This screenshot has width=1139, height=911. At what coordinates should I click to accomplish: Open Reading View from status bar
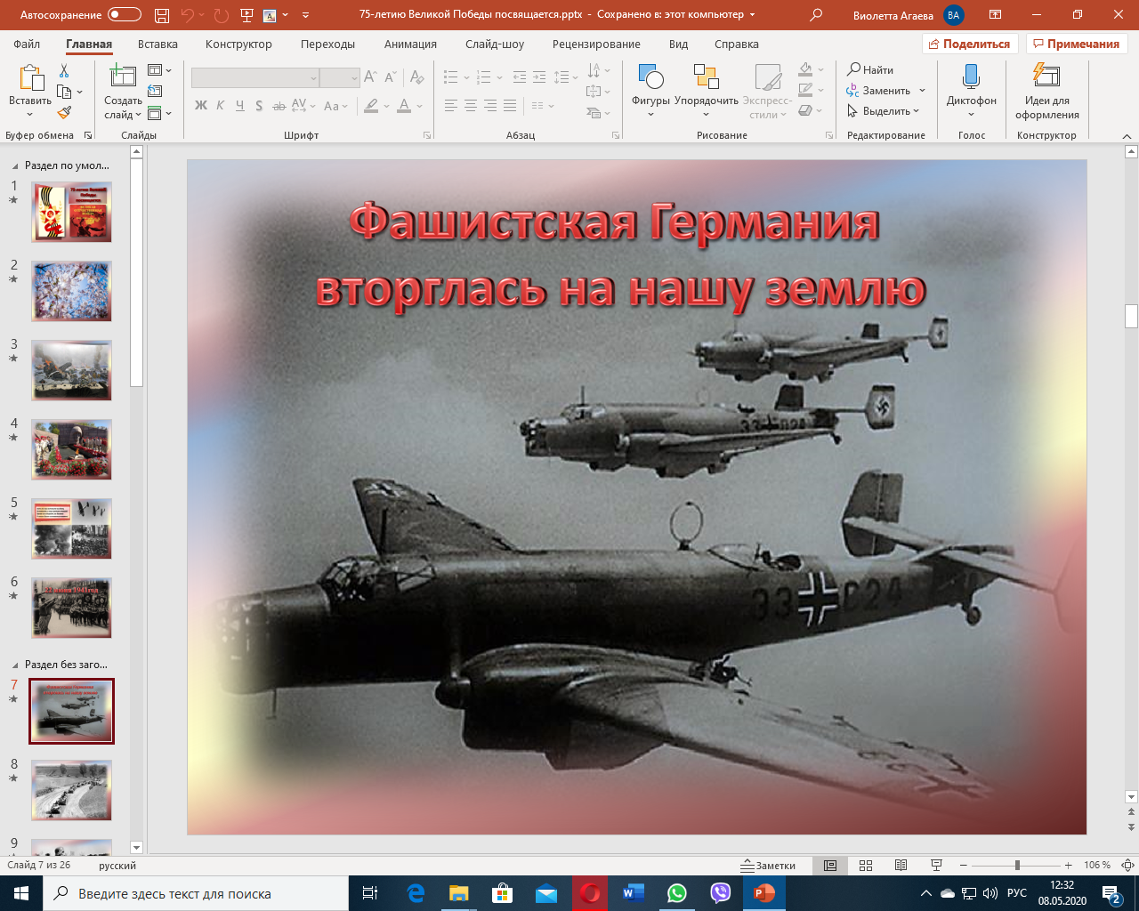pos(901,866)
